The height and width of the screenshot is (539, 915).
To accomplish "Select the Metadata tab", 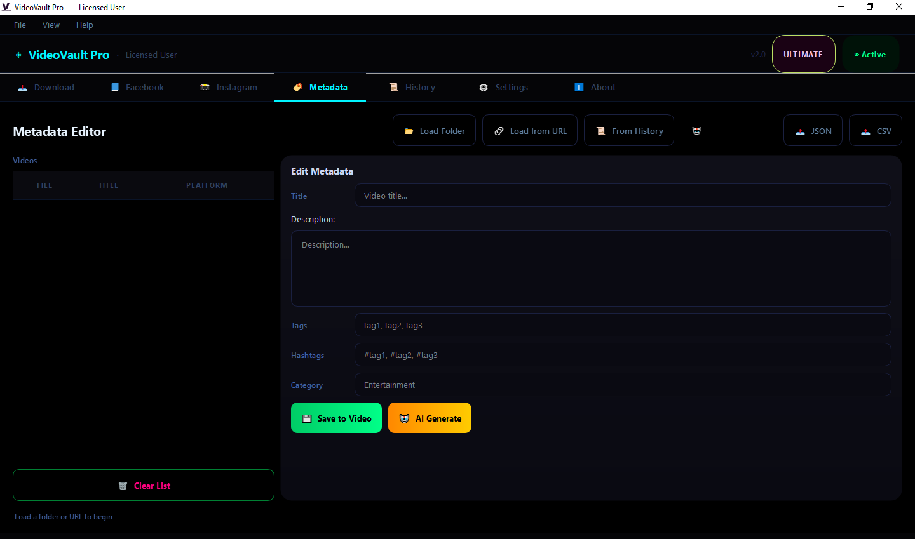I will 320,88.
